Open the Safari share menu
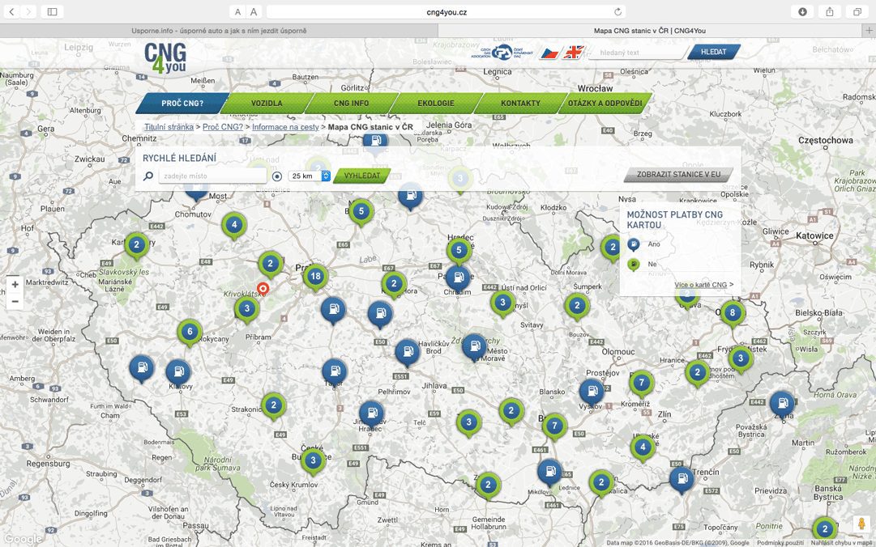876x547 pixels. click(x=830, y=11)
